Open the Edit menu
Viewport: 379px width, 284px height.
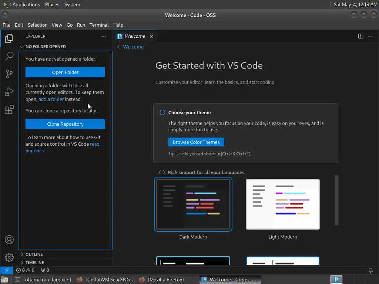coord(19,25)
